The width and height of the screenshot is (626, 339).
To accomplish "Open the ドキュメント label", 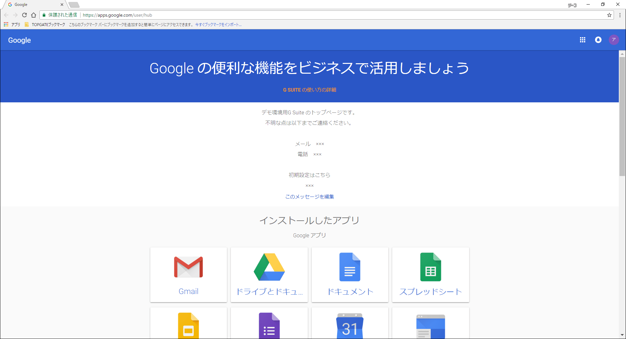I will (x=350, y=291).
